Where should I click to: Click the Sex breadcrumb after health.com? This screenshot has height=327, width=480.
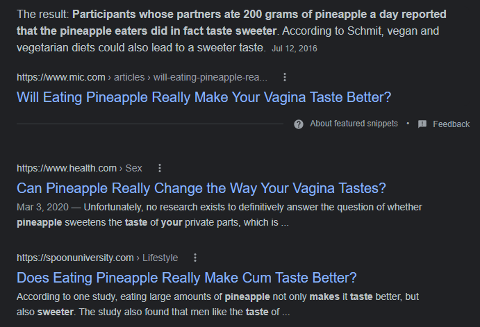(133, 168)
